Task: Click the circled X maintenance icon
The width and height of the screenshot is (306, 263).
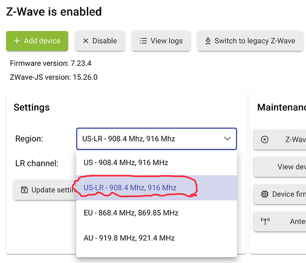Action: tap(264, 139)
